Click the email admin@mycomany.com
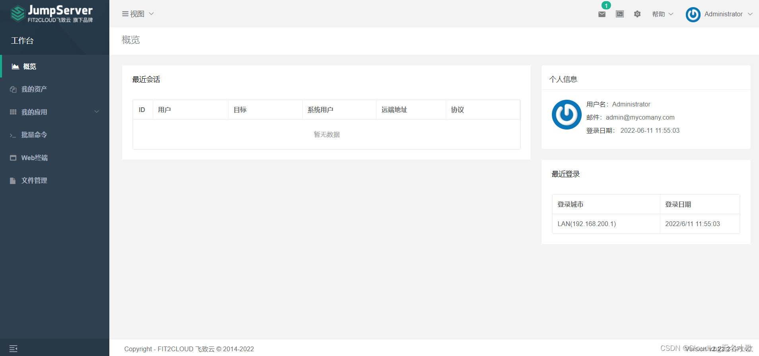Screen dimensions: 759x356 coord(640,117)
